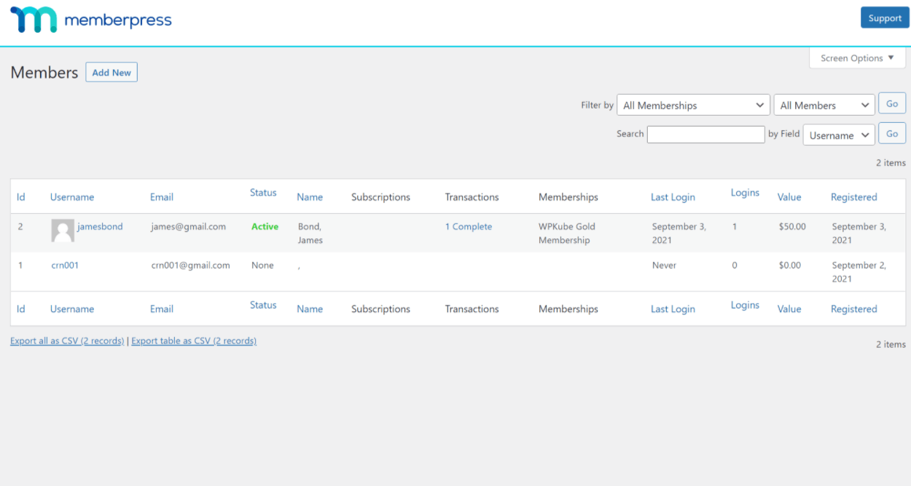911x486 pixels.
Task: Run search with Go button beside Username field
Action: point(892,134)
